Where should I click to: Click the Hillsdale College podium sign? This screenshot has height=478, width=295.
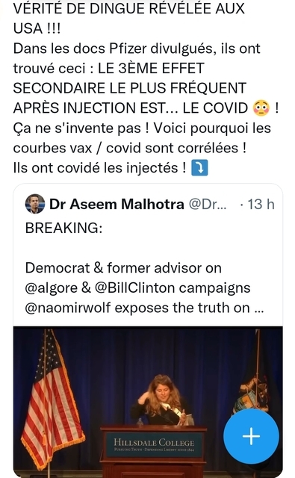(x=154, y=445)
